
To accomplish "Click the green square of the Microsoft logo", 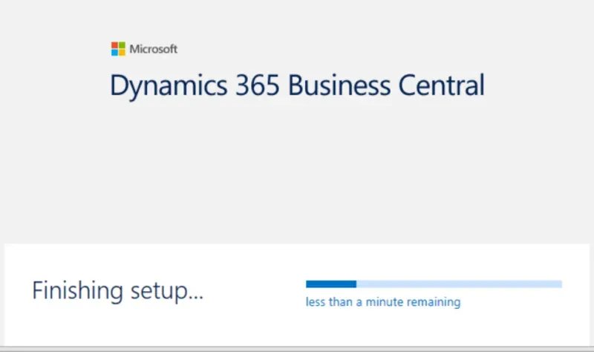I will pyautogui.click(x=122, y=46).
